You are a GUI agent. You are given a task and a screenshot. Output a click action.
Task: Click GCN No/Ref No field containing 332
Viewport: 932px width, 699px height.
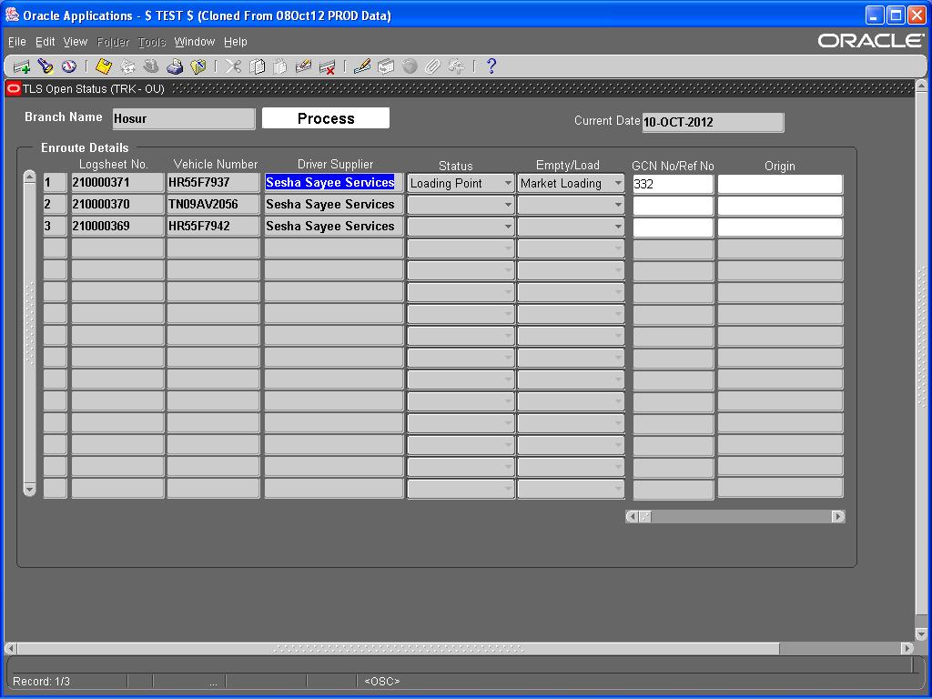(673, 184)
